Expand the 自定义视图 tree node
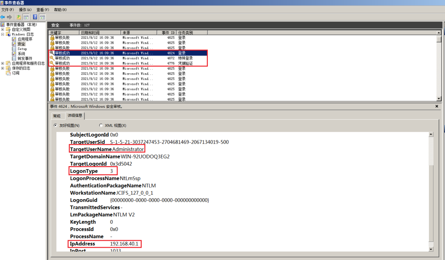This screenshot has width=445, height=260. point(2,30)
